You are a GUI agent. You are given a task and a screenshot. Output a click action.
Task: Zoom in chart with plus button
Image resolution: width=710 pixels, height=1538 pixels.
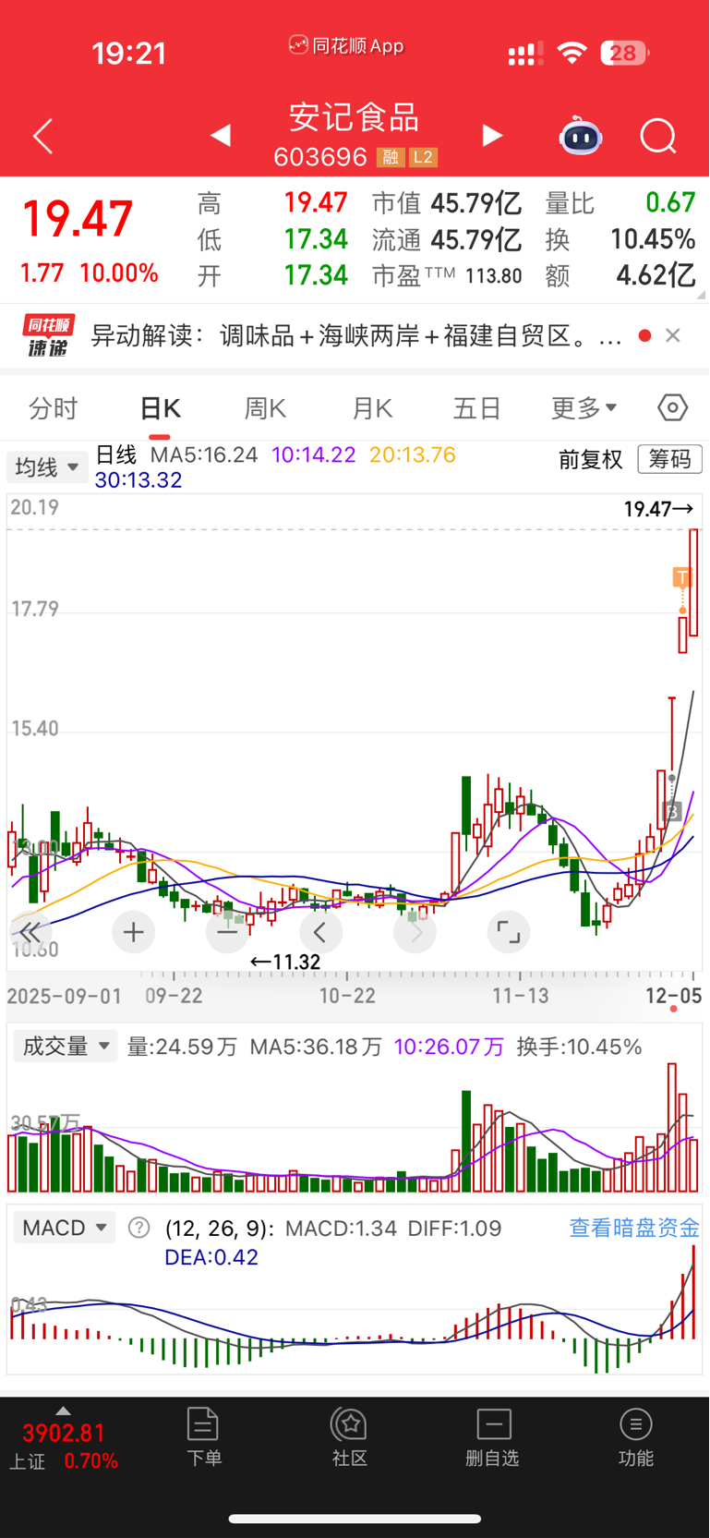(x=133, y=932)
